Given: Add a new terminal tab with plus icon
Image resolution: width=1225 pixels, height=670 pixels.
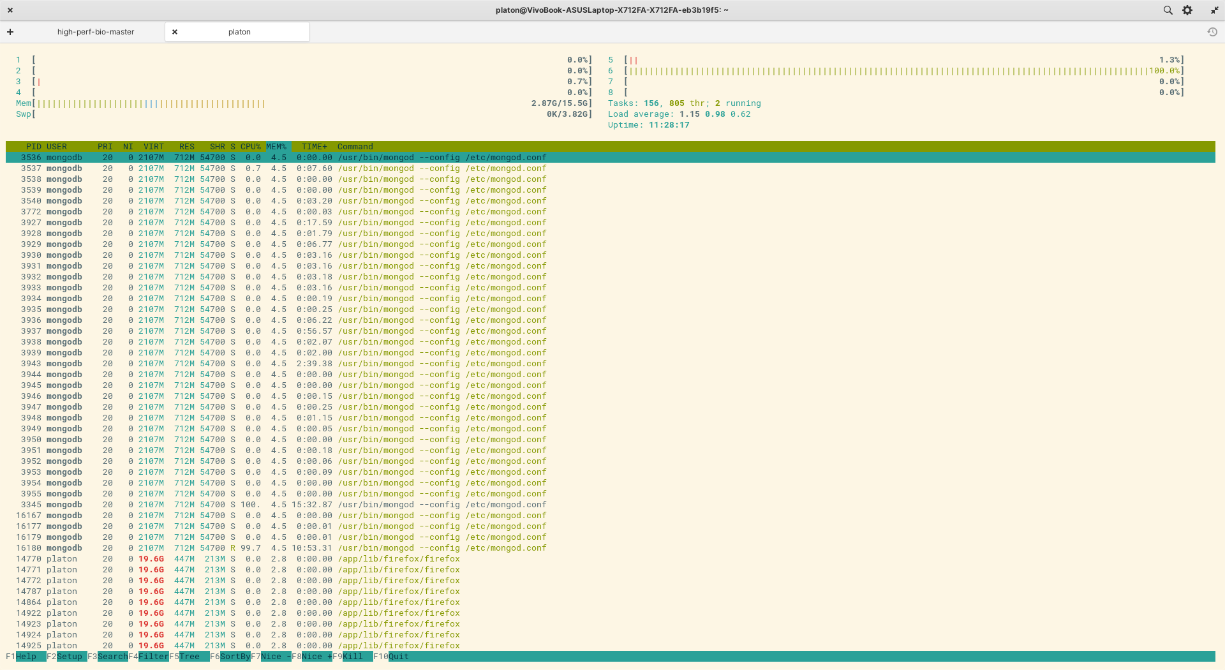Looking at the screenshot, I should [x=10, y=32].
